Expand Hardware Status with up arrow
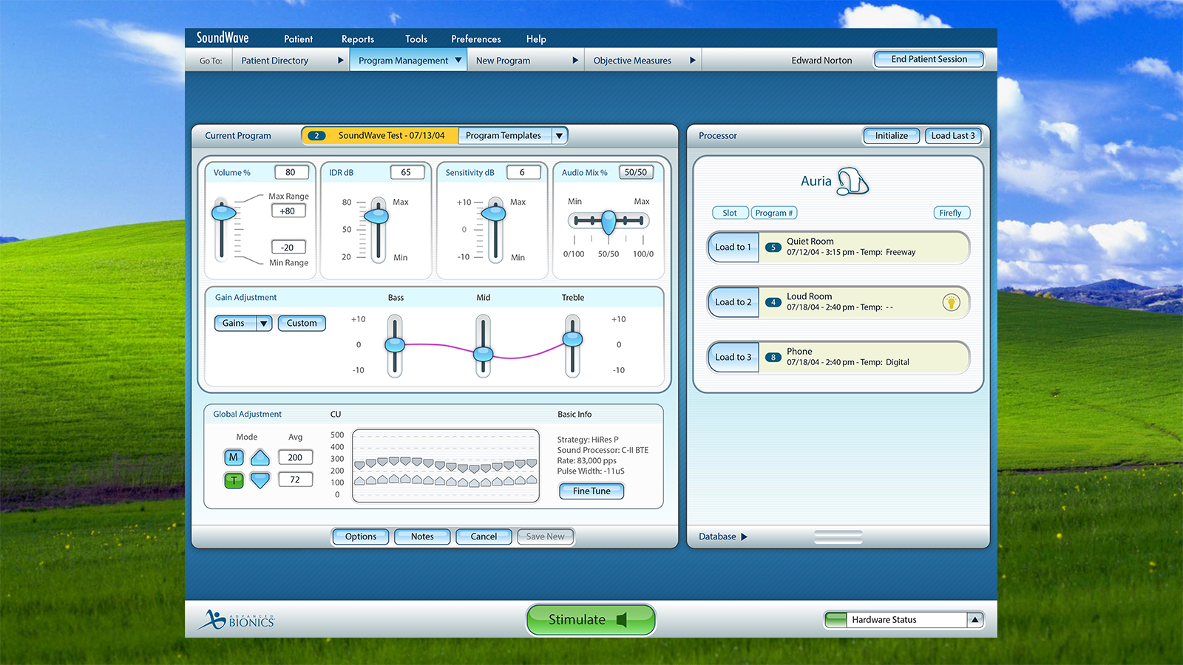The height and width of the screenshot is (665, 1183). 975,620
